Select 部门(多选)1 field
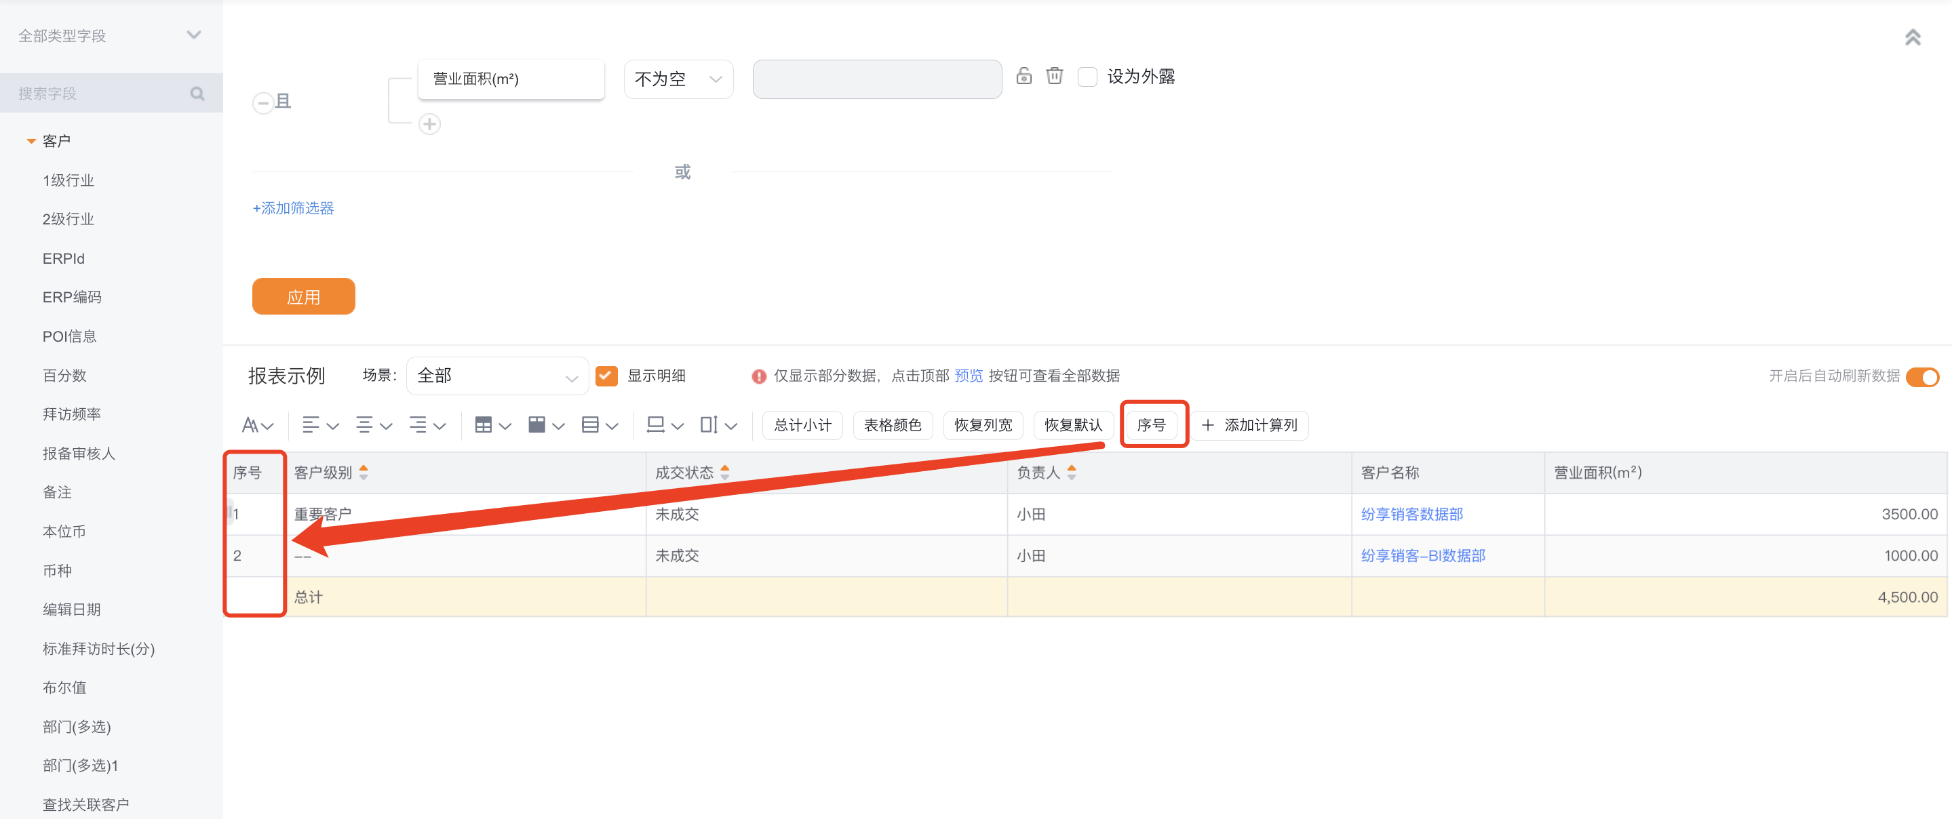This screenshot has width=1952, height=819. [80, 766]
